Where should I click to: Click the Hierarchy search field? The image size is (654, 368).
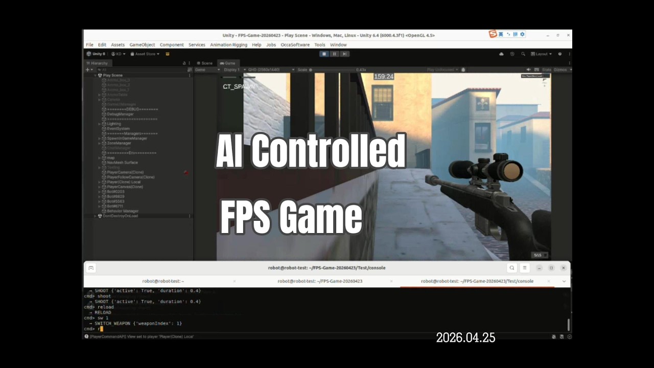[141, 70]
